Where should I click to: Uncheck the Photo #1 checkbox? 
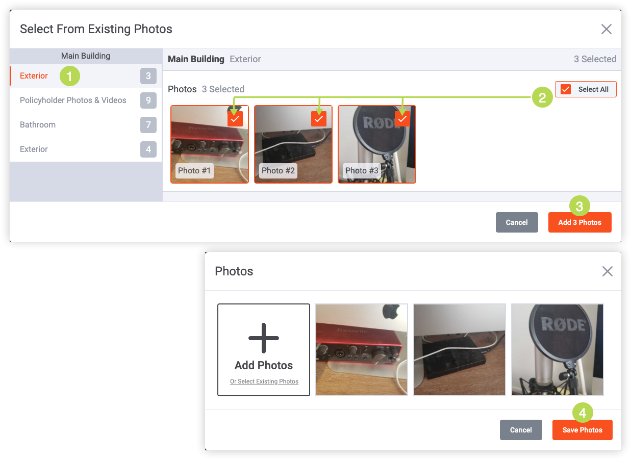point(235,119)
